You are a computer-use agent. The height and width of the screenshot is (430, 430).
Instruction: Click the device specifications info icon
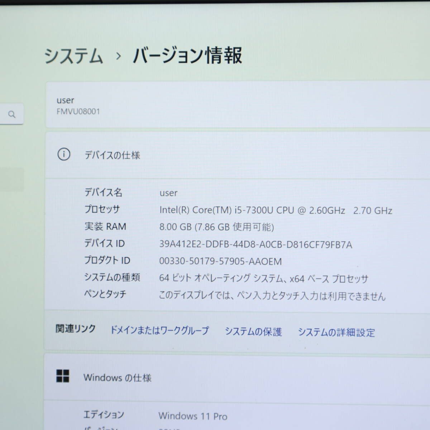point(64,154)
